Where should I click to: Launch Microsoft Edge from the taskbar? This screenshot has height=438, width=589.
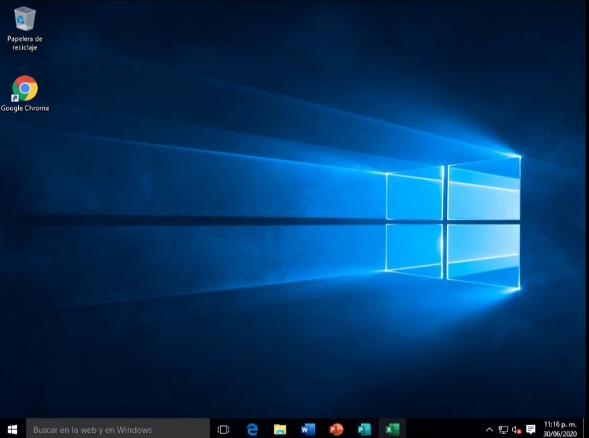(252, 429)
